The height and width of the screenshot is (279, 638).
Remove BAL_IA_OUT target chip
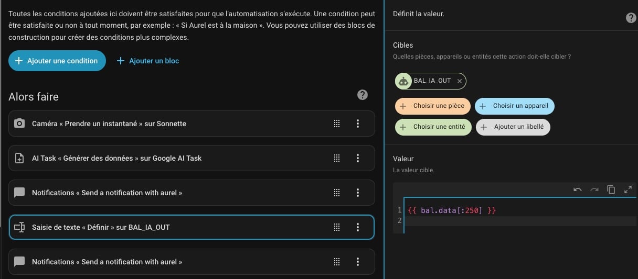[460, 81]
